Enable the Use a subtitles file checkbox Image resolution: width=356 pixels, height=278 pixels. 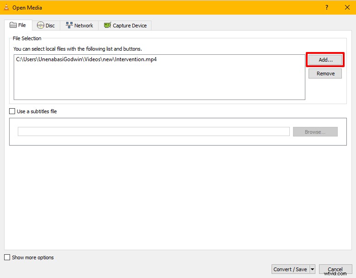point(12,111)
